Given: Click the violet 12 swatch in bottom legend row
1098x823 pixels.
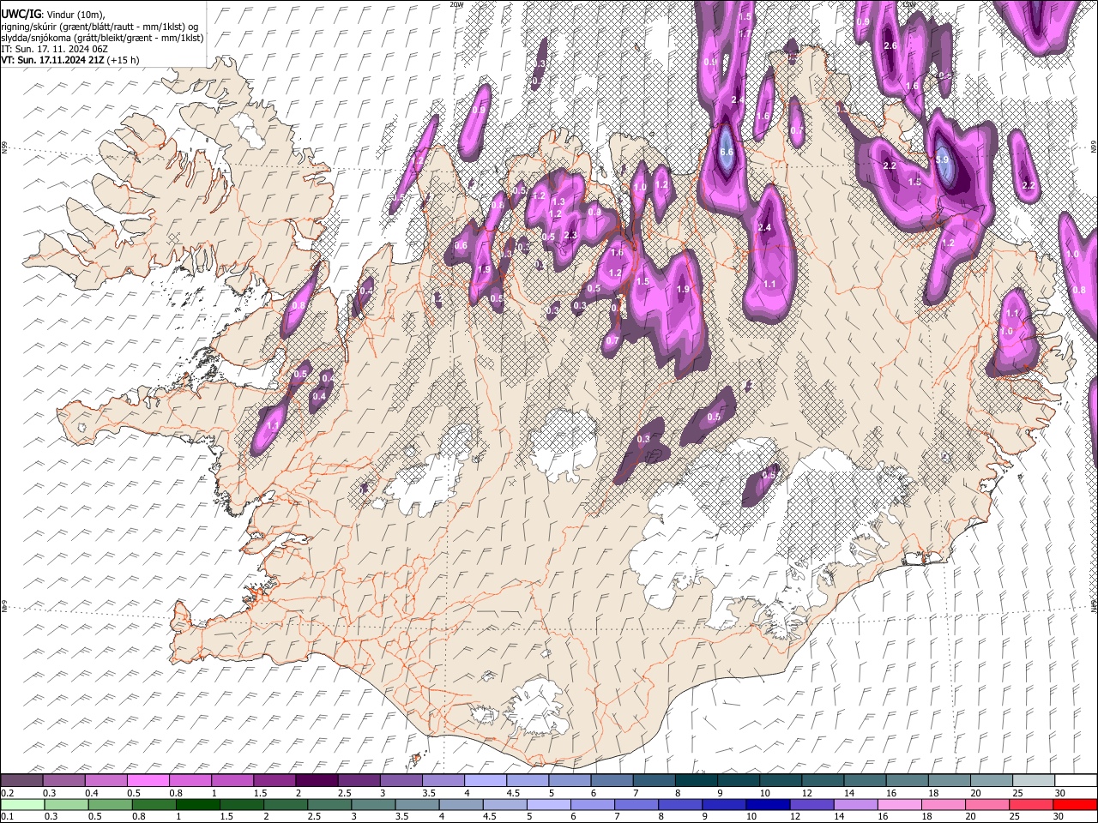Looking at the screenshot, I should tap(811, 805).
